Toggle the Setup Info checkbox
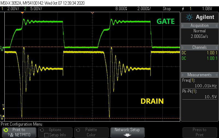Viewport: 219px width, 138px height. (46, 135)
